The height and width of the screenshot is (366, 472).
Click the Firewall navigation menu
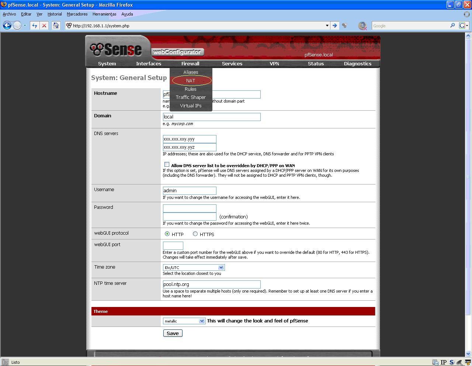(190, 63)
